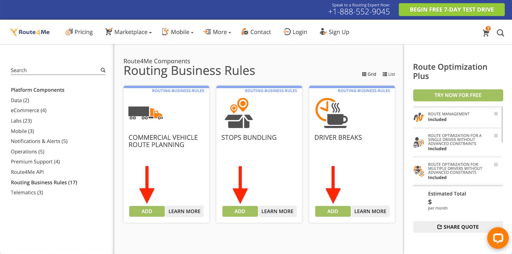Screen dimensions: 512x254
Task: Switch to Grid view
Action: [x=369, y=74]
